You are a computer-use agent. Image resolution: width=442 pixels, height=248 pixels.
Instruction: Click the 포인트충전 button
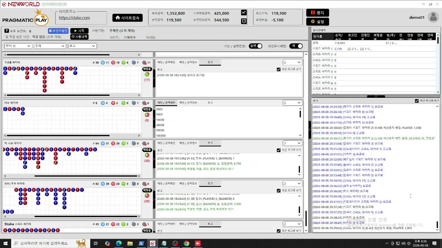coord(58,31)
